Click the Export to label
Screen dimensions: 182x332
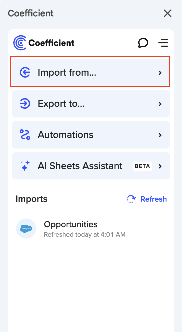(61, 104)
